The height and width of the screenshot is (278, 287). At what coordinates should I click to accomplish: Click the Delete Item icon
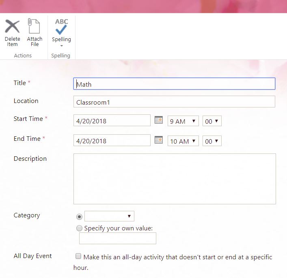click(x=12, y=26)
